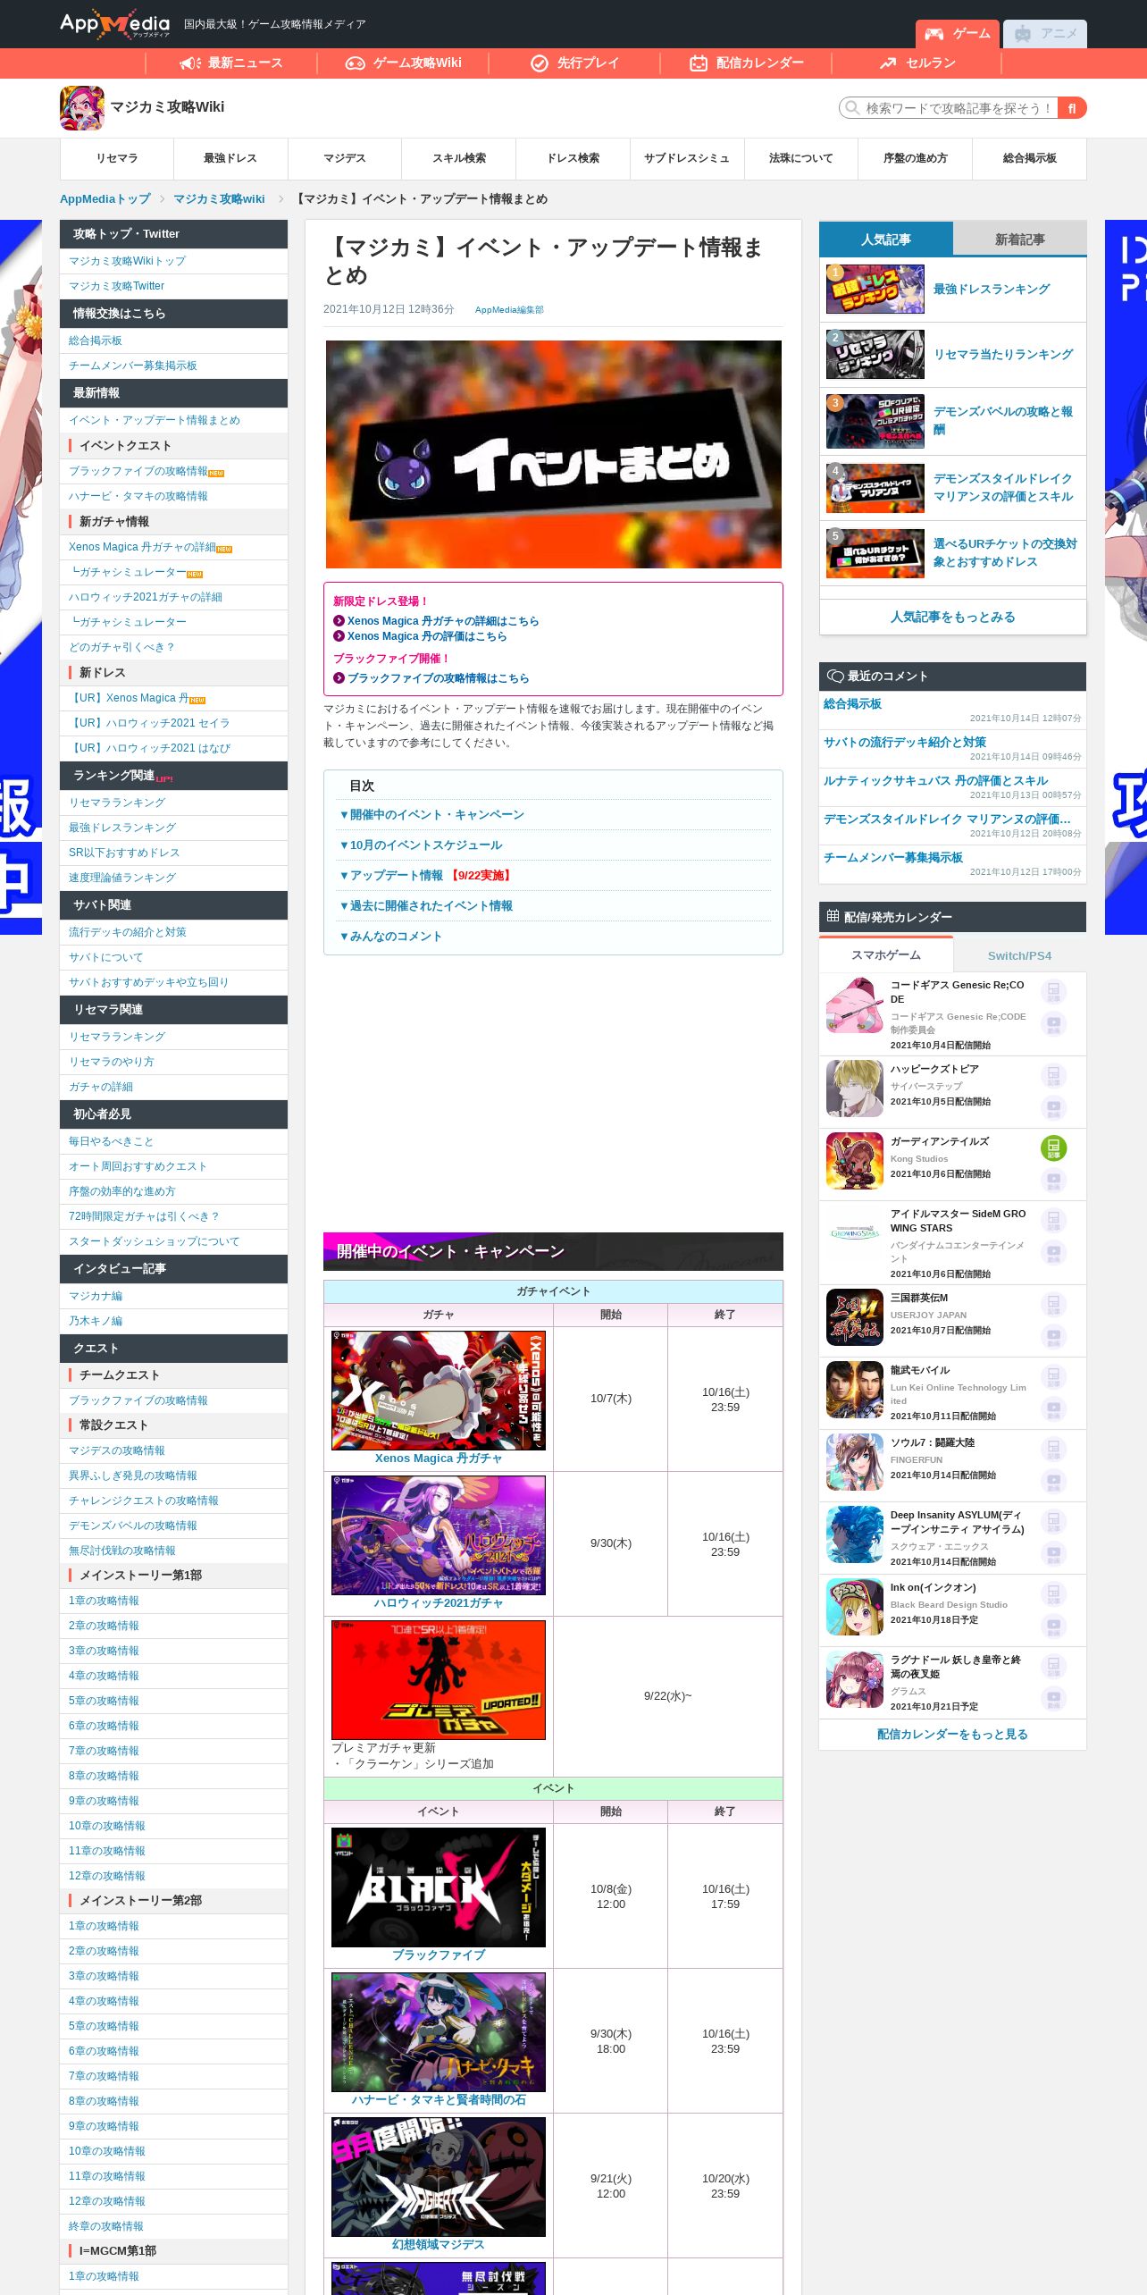1147x2295 pixels.
Task: Click the calendar icon for 配信カレンダー
Action: coord(699,63)
